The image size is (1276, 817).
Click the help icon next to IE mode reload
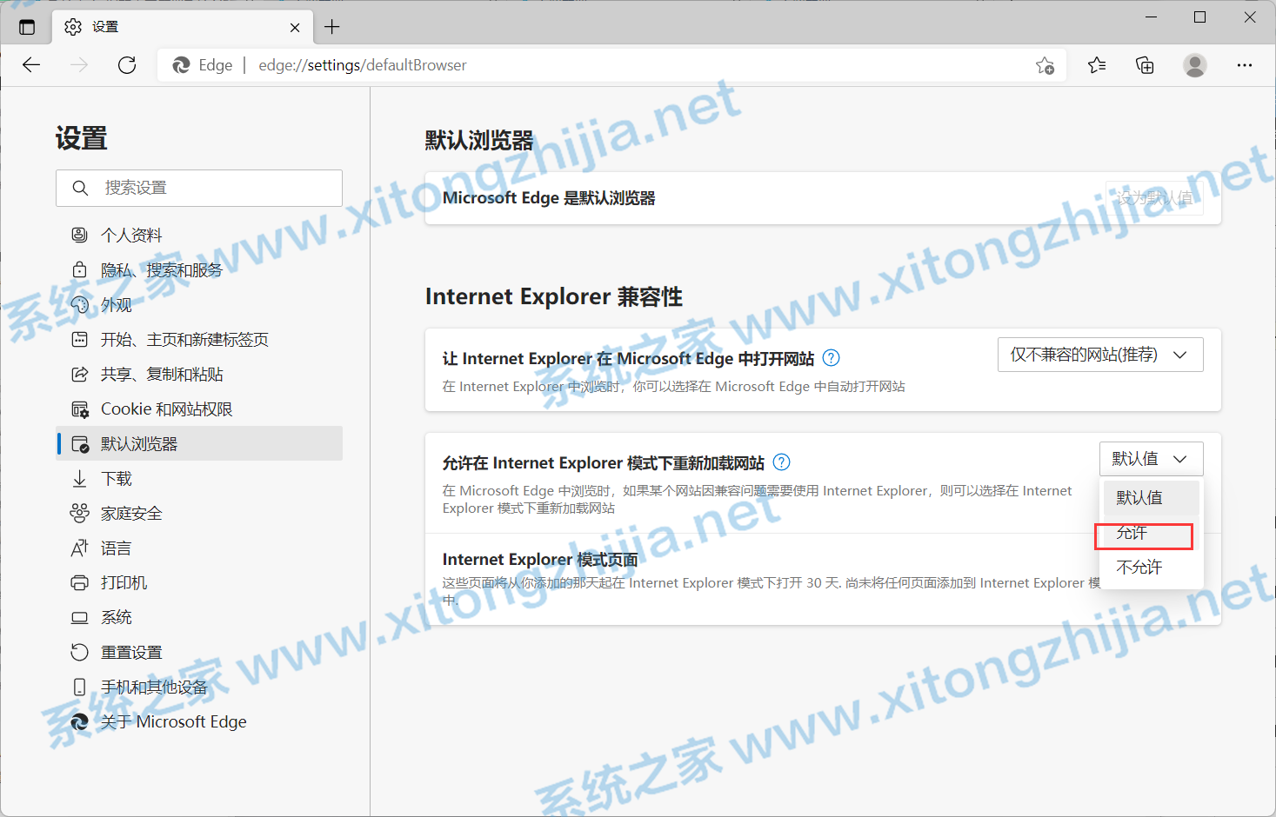(781, 462)
